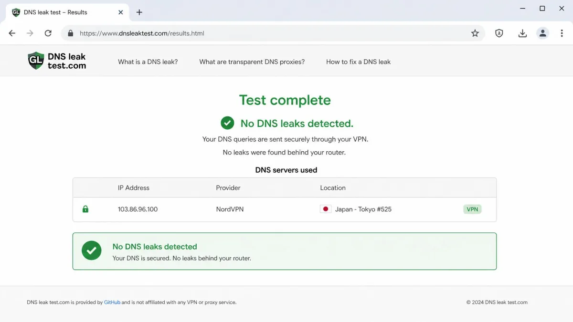Open What are transparent DNS proxies? page
573x322 pixels.
coord(252,62)
